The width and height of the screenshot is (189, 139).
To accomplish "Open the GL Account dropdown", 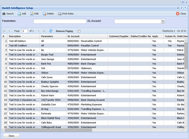I will pyautogui.click(x=163, y=21).
